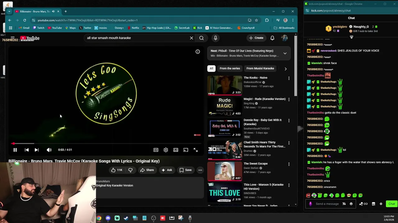The image size is (398, 223).
Task: Open options for This Love karaoke video
Action: click(x=289, y=185)
